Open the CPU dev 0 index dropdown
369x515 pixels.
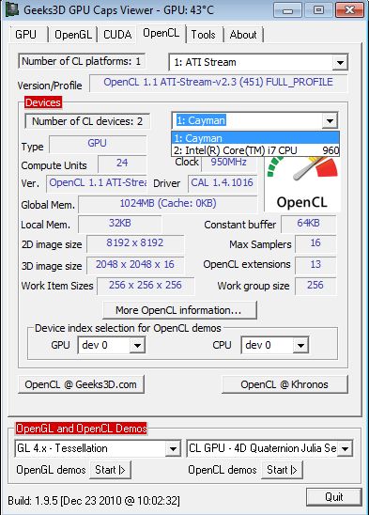300,345
